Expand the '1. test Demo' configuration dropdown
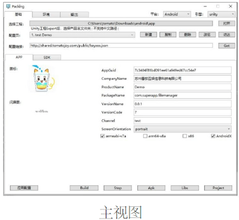 coord(82,35)
